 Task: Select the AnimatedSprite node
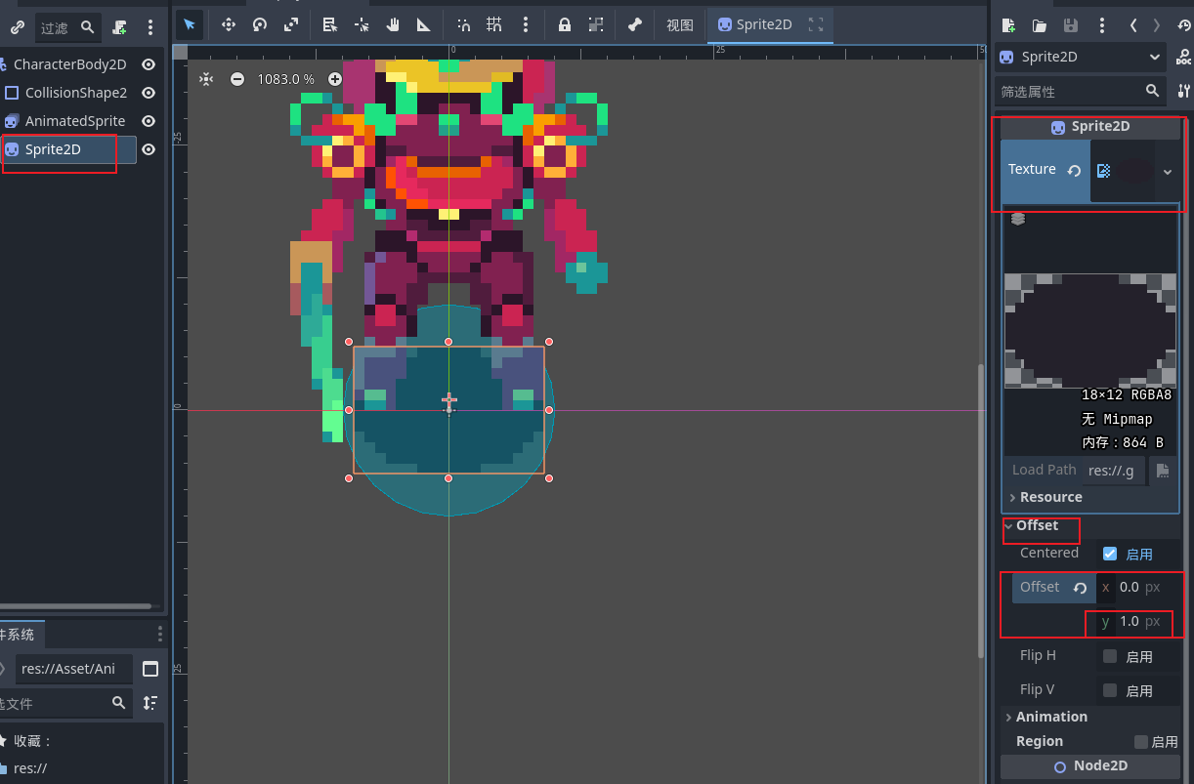click(x=75, y=121)
